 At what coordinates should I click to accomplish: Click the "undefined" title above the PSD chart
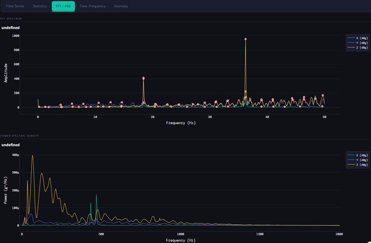point(11,145)
